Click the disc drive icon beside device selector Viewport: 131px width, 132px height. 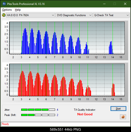tap(4, 15)
